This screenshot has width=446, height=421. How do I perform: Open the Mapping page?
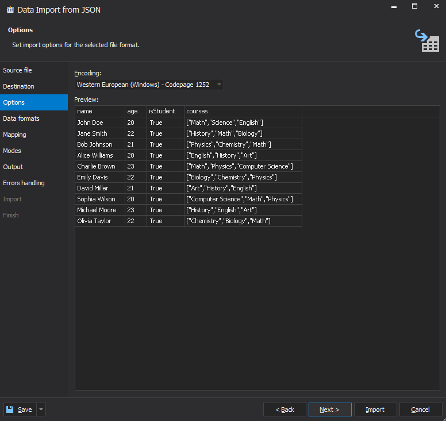pyautogui.click(x=34, y=135)
